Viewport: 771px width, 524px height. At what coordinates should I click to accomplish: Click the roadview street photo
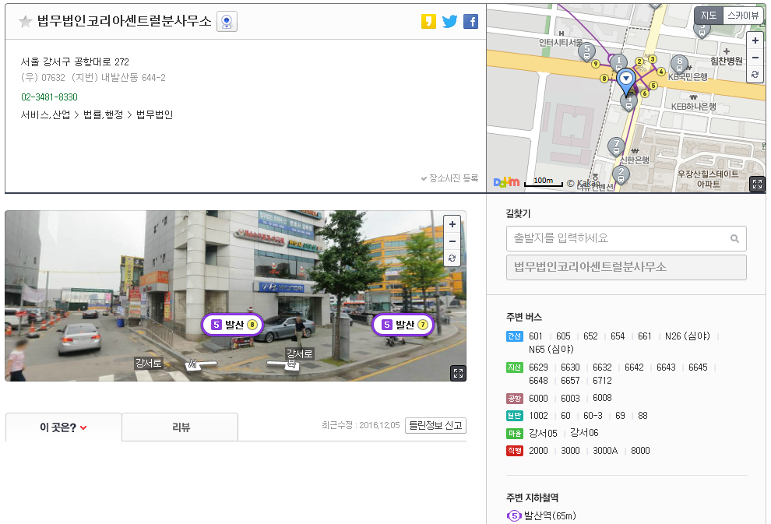235,296
